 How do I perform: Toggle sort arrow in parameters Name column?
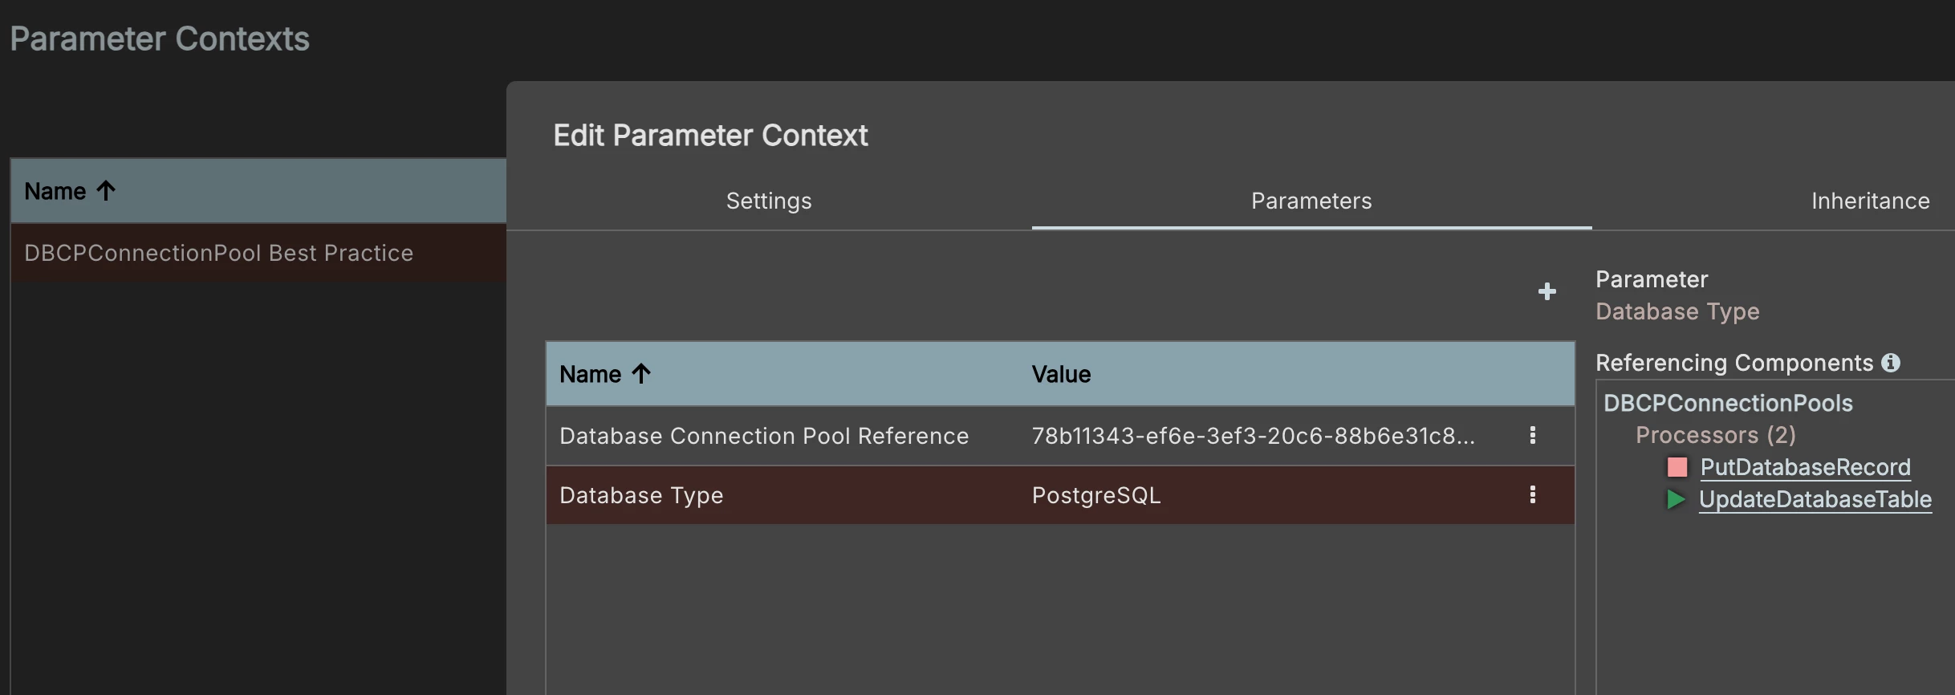click(x=640, y=373)
